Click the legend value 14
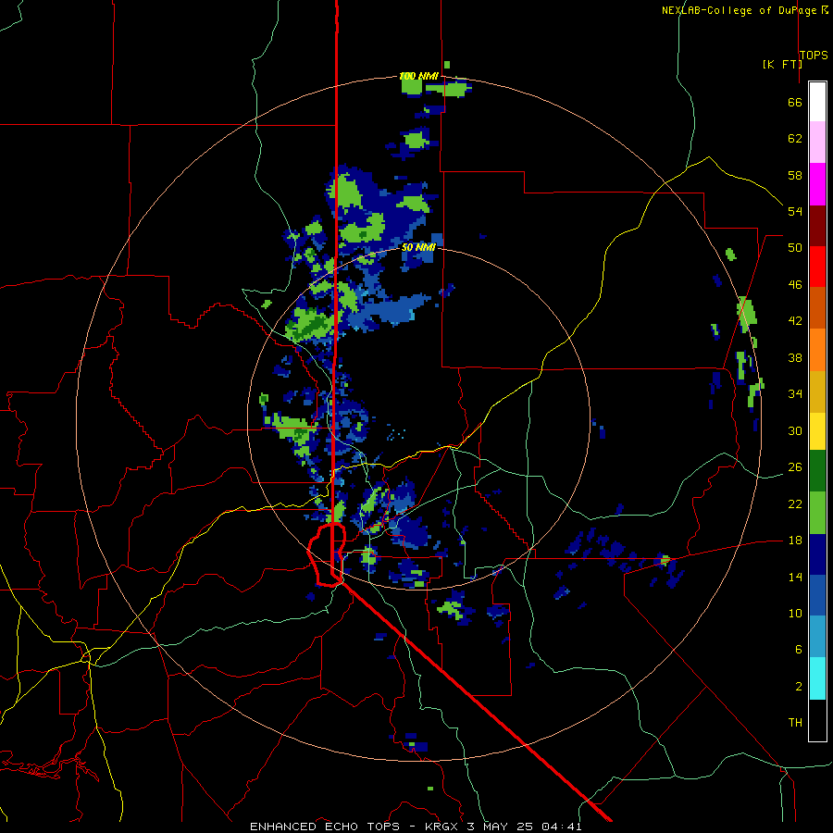The height and width of the screenshot is (833, 833). coord(795,577)
